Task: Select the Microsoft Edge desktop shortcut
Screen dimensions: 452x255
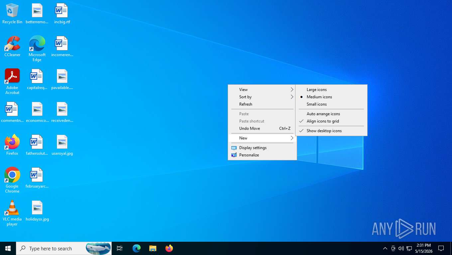Action: click(37, 48)
